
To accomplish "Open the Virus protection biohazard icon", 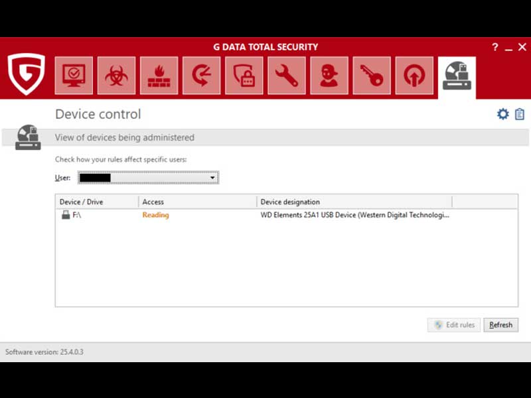I will click(x=116, y=76).
